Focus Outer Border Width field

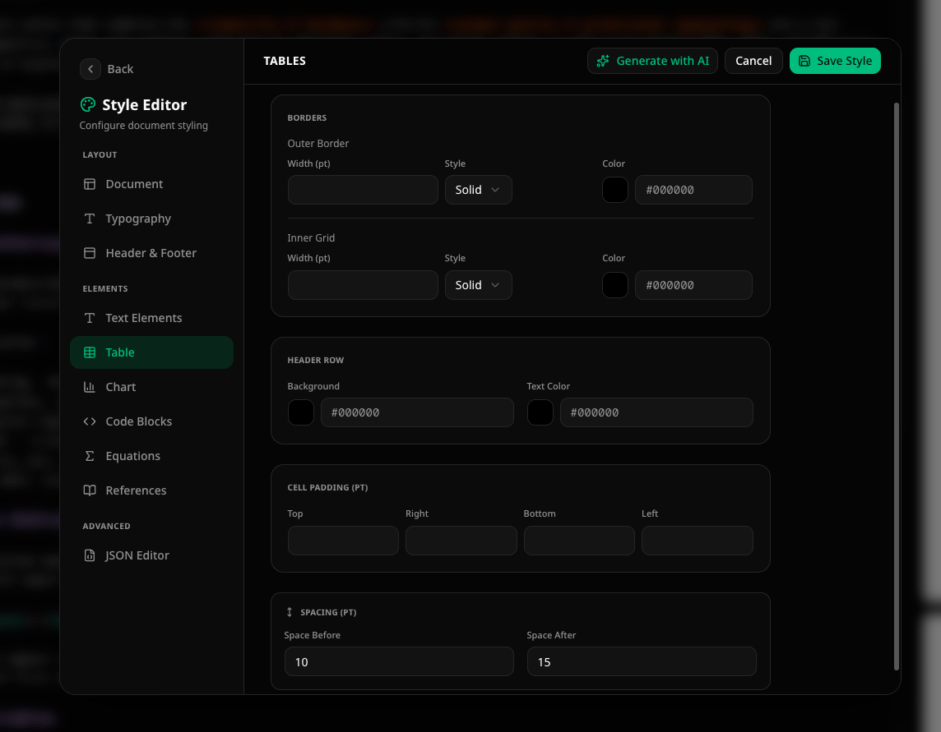click(x=363, y=190)
